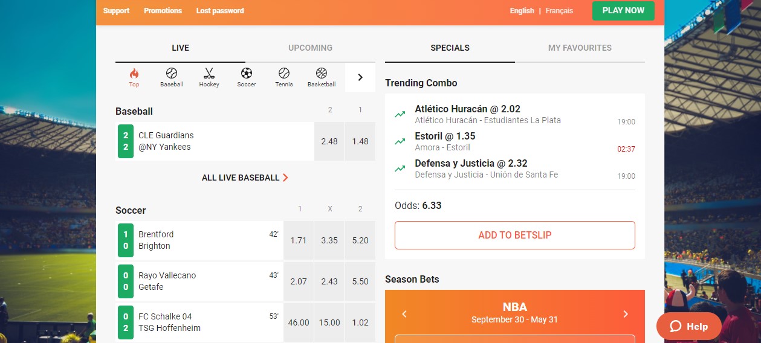Image resolution: width=761 pixels, height=343 pixels.
Task: Bet NY Yankees odds 1.48
Action: pos(360,141)
